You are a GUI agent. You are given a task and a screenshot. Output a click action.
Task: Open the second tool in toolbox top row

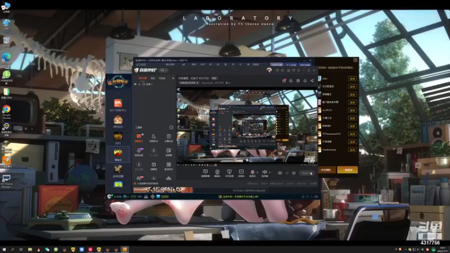click(x=154, y=137)
